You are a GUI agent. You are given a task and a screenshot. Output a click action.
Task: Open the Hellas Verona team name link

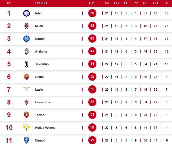coord(45,128)
